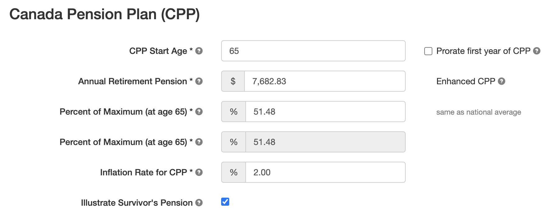
Task: Click the dollar sign prefix on pension field
Action: click(233, 81)
